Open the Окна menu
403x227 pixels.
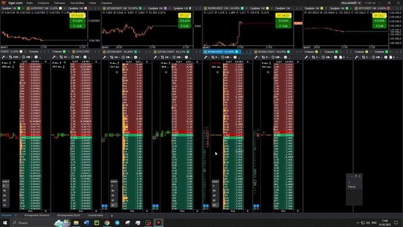pyautogui.click(x=93, y=3)
